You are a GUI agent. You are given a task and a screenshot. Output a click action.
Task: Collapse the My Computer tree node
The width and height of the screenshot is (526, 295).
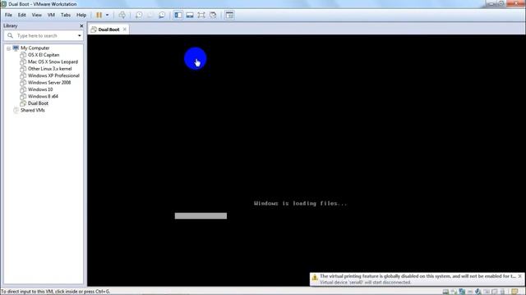[8, 48]
